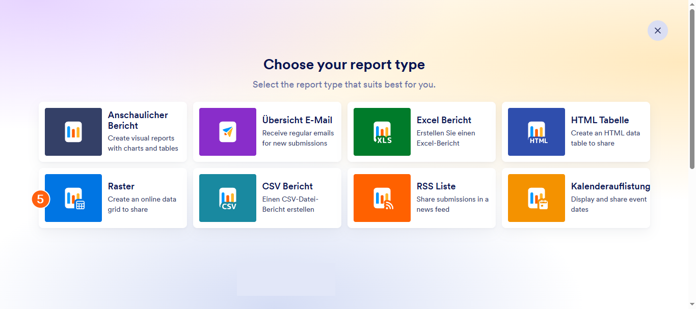Click "Erstellen Sie einen Excel-Bericht" description
The image size is (696, 309).
point(446,138)
